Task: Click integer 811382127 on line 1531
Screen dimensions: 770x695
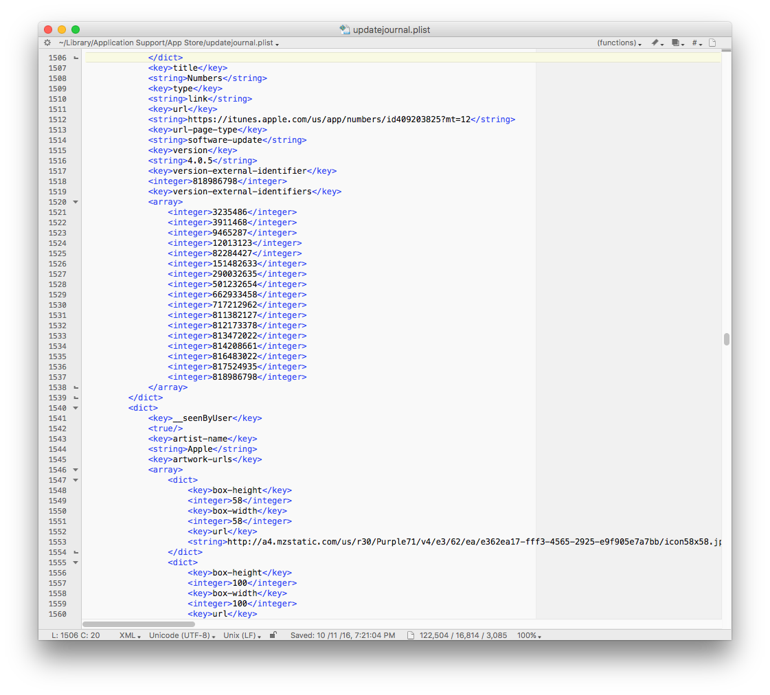Action: click(x=235, y=315)
